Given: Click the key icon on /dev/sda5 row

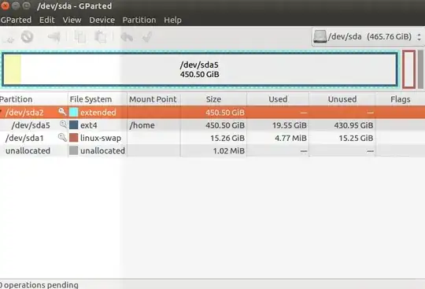Looking at the screenshot, I should point(63,124).
